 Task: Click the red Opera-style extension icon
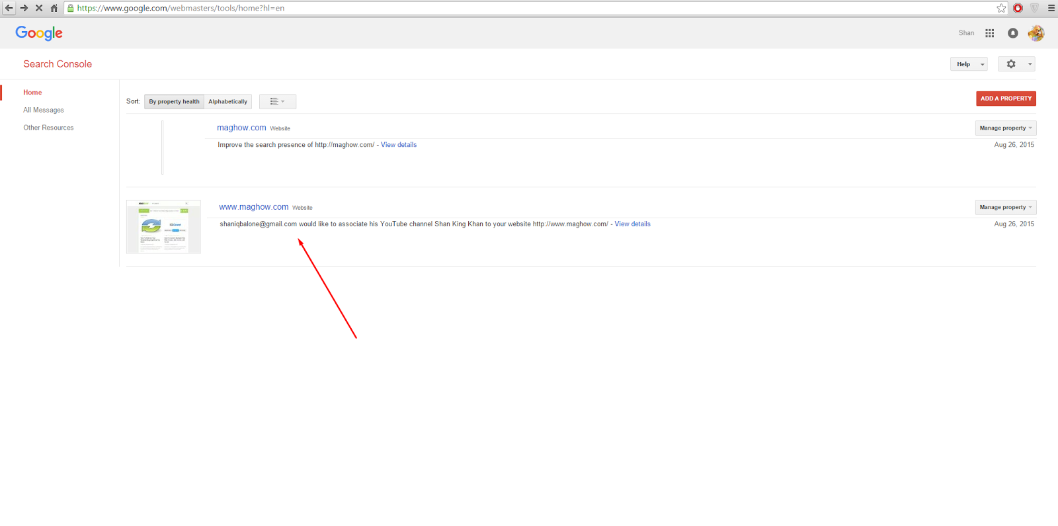pyautogui.click(x=1018, y=8)
